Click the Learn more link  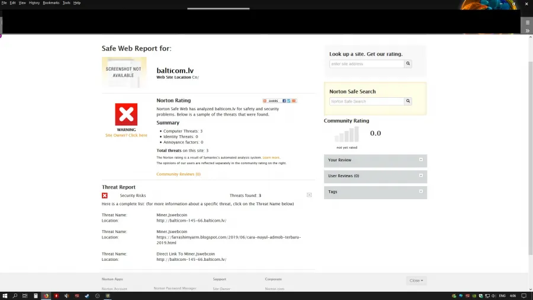[x=271, y=158]
